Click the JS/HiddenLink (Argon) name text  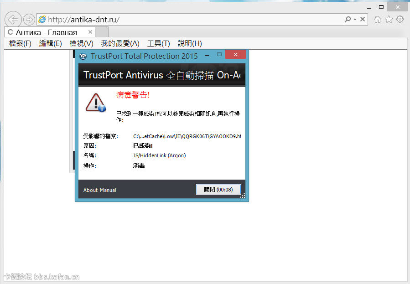coord(159,155)
